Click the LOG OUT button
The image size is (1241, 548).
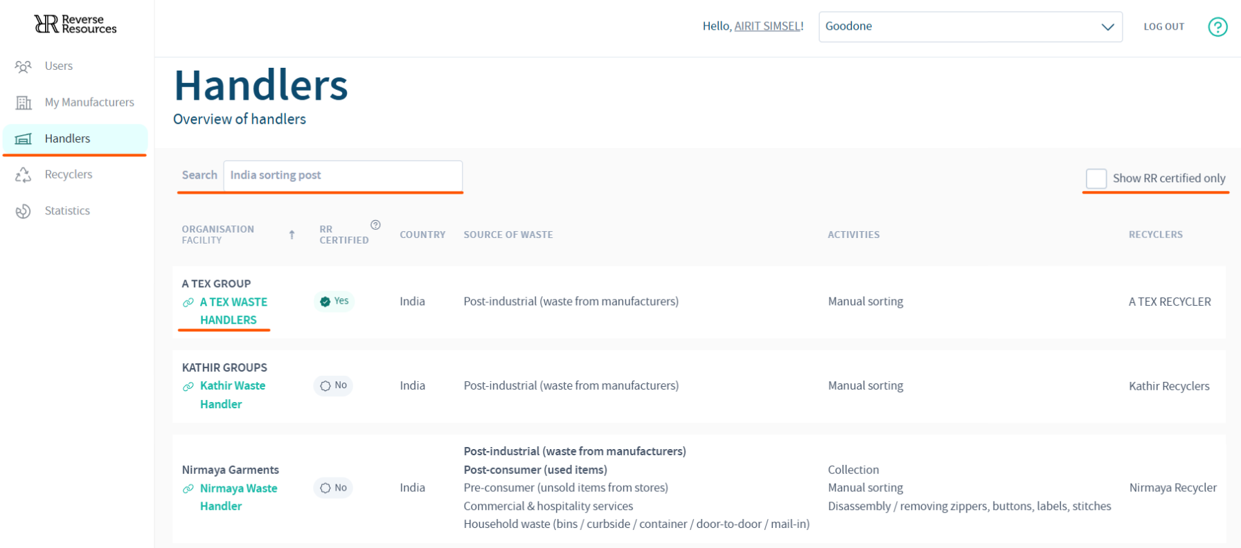point(1163,27)
